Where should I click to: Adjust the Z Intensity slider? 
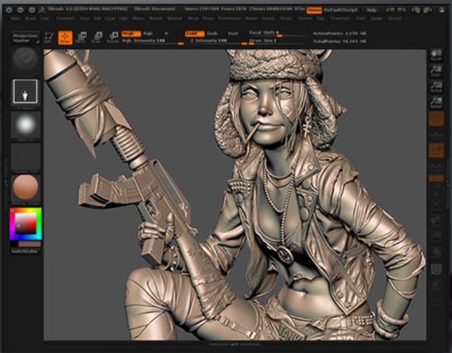(219, 41)
